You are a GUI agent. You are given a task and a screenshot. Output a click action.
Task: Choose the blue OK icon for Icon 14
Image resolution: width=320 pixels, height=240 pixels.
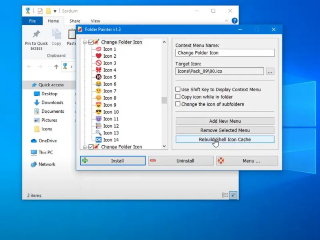coord(98,140)
